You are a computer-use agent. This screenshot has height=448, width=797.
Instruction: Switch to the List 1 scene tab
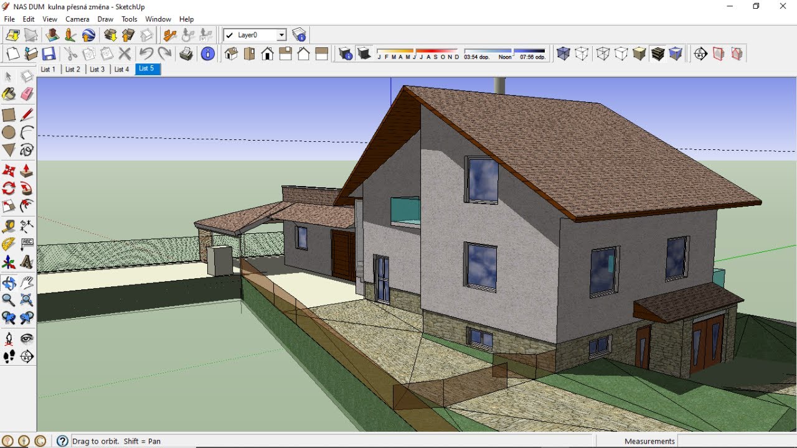(48, 69)
